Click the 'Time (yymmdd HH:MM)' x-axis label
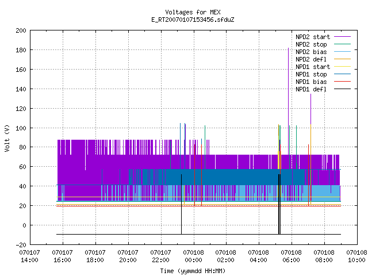 pyautogui.click(x=193, y=271)
